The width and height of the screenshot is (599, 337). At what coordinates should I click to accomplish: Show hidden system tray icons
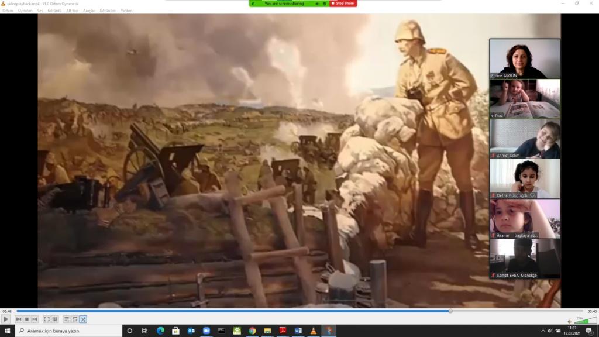click(543, 331)
